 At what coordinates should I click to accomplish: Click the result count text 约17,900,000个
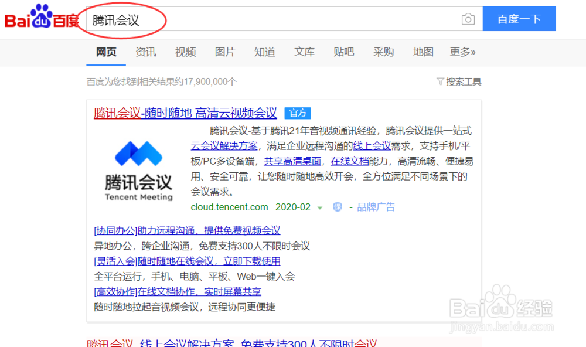[206, 81]
